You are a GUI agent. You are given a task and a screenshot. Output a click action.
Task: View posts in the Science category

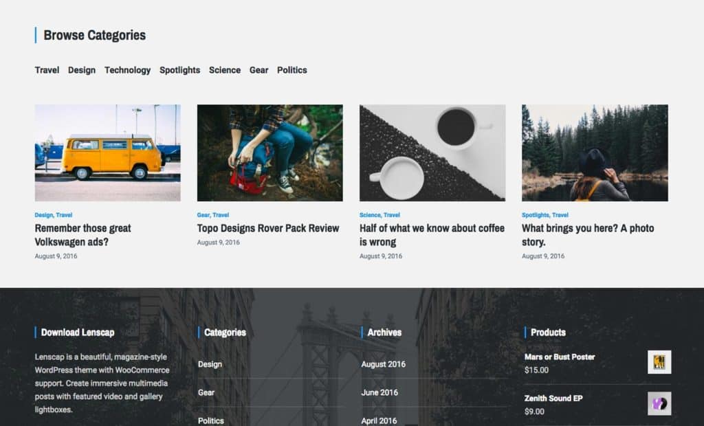coord(225,69)
